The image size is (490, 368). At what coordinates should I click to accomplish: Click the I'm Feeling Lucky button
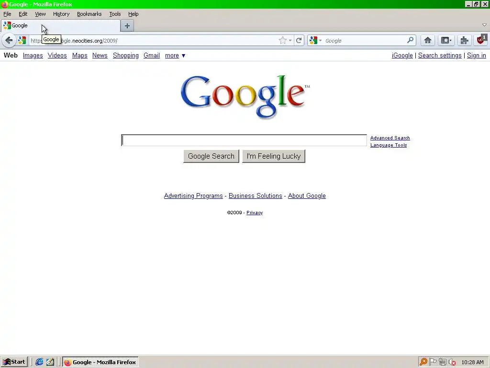pos(274,156)
